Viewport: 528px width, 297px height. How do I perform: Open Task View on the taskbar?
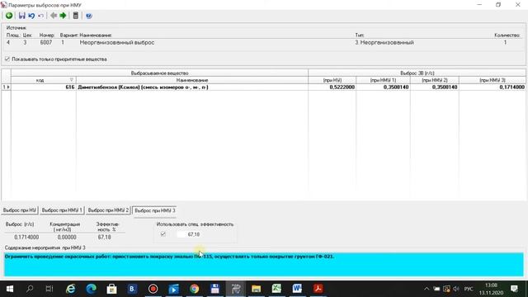49,289
